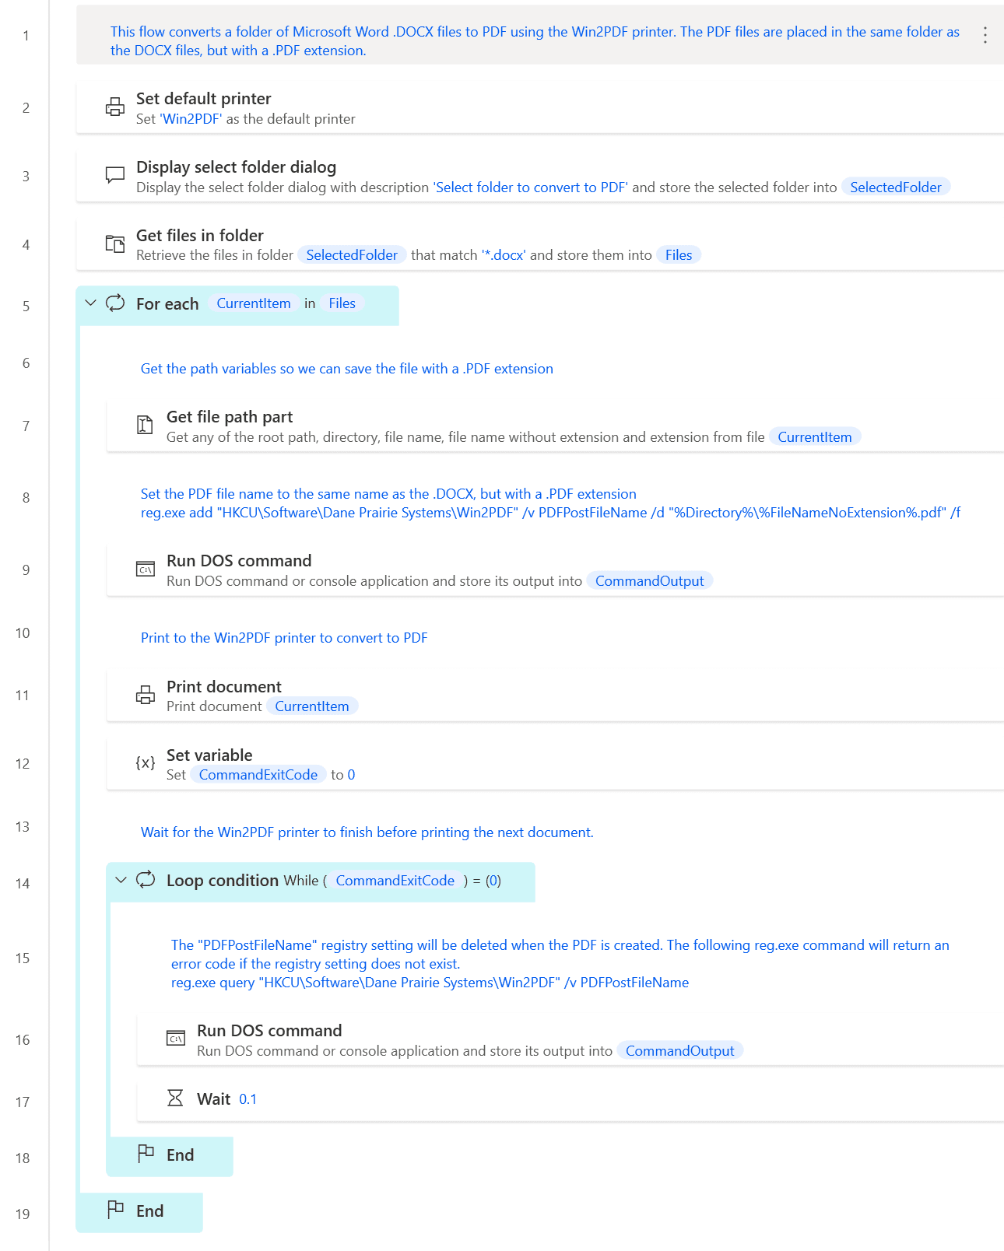This screenshot has width=1004, height=1251.
Task: Collapse the For each loop block
Action: [x=91, y=303]
